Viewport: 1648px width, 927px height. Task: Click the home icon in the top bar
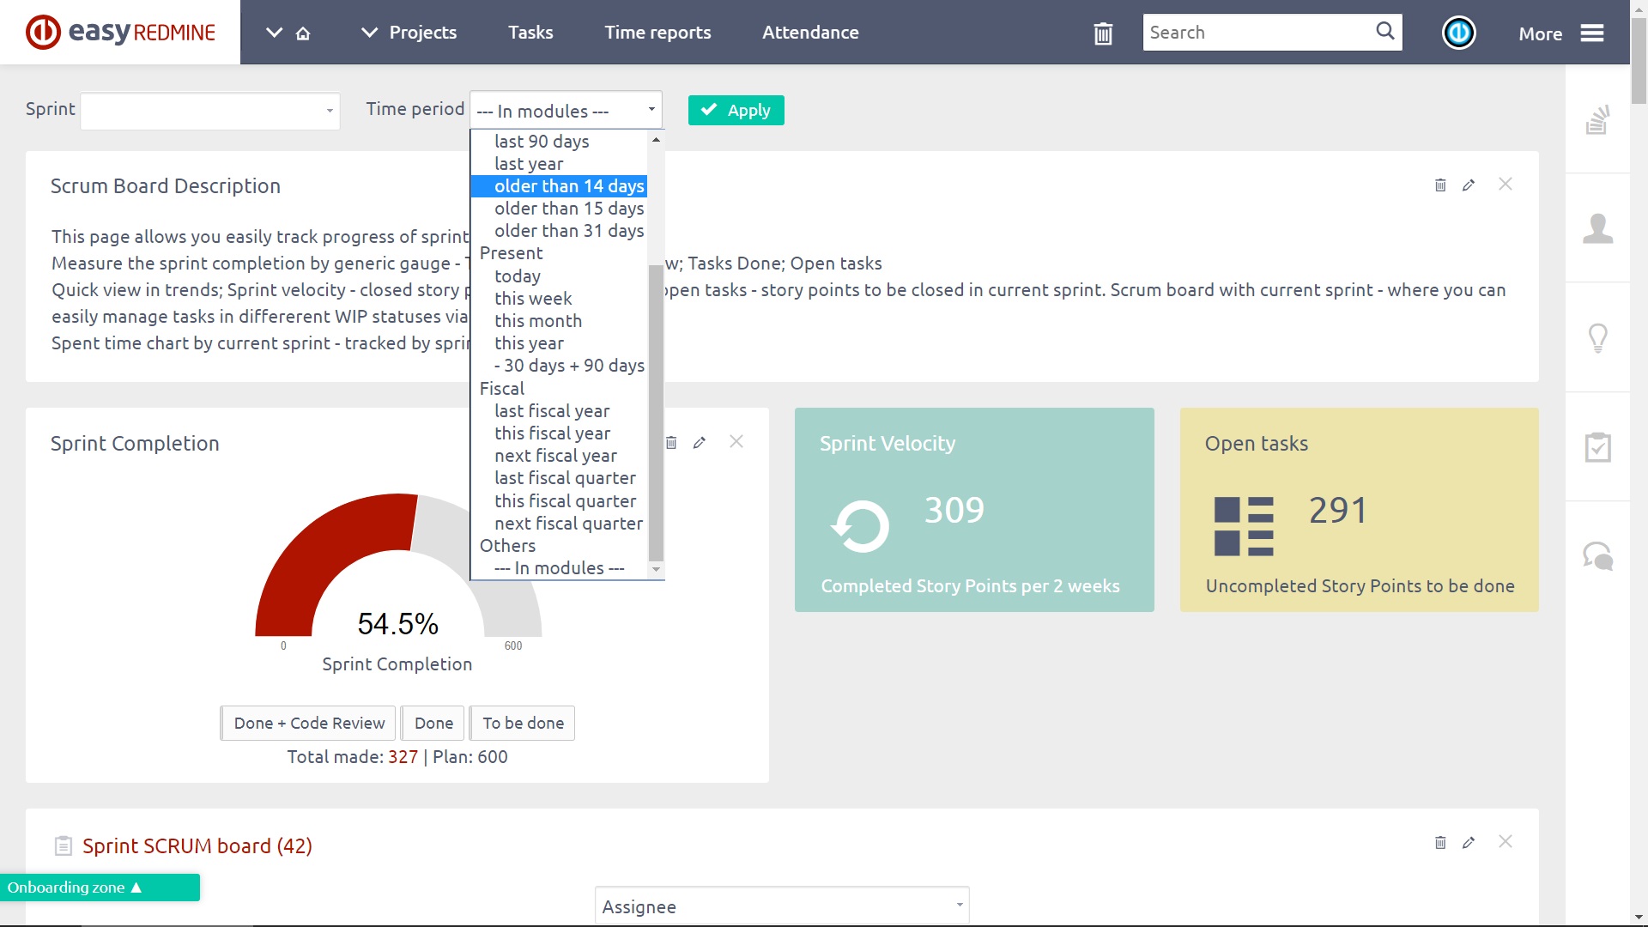click(x=303, y=33)
